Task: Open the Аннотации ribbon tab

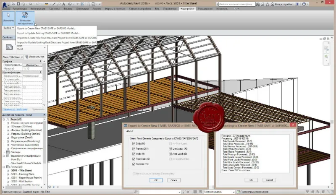Action: point(82,9)
